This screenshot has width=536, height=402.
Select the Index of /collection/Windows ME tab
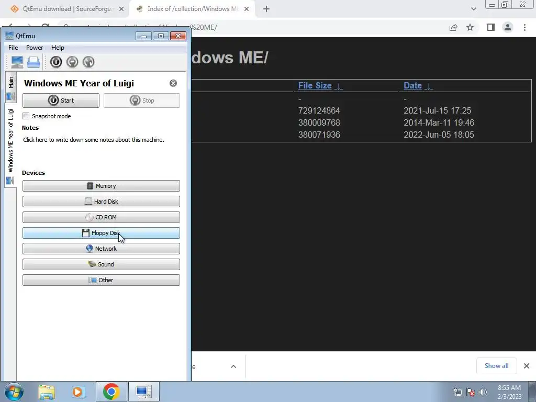[193, 9]
